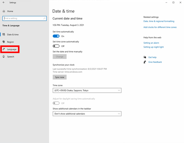The height and width of the screenshot is (143, 184).
Task: Click the back arrow icon
Action: 4,3
